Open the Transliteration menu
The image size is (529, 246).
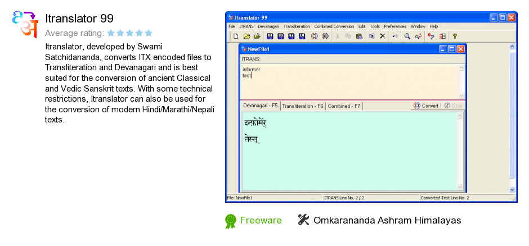297,26
